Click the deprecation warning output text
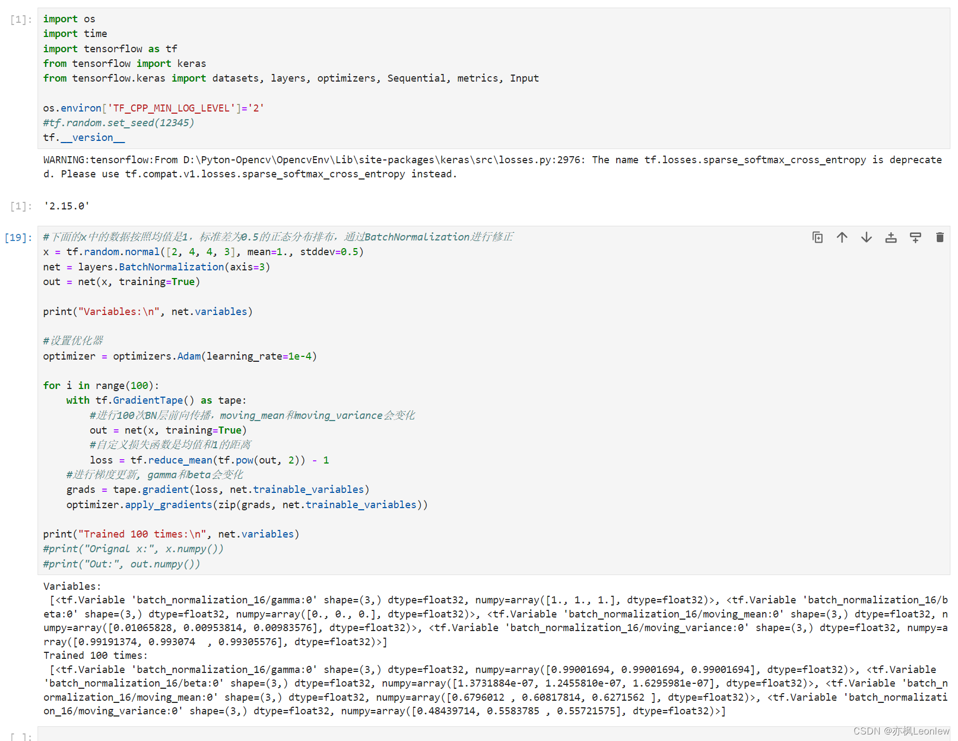This screenshot has width=958, height=741. coord(381,159)
